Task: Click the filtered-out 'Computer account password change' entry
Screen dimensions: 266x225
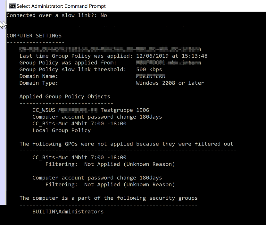Action: click(97, 178)
